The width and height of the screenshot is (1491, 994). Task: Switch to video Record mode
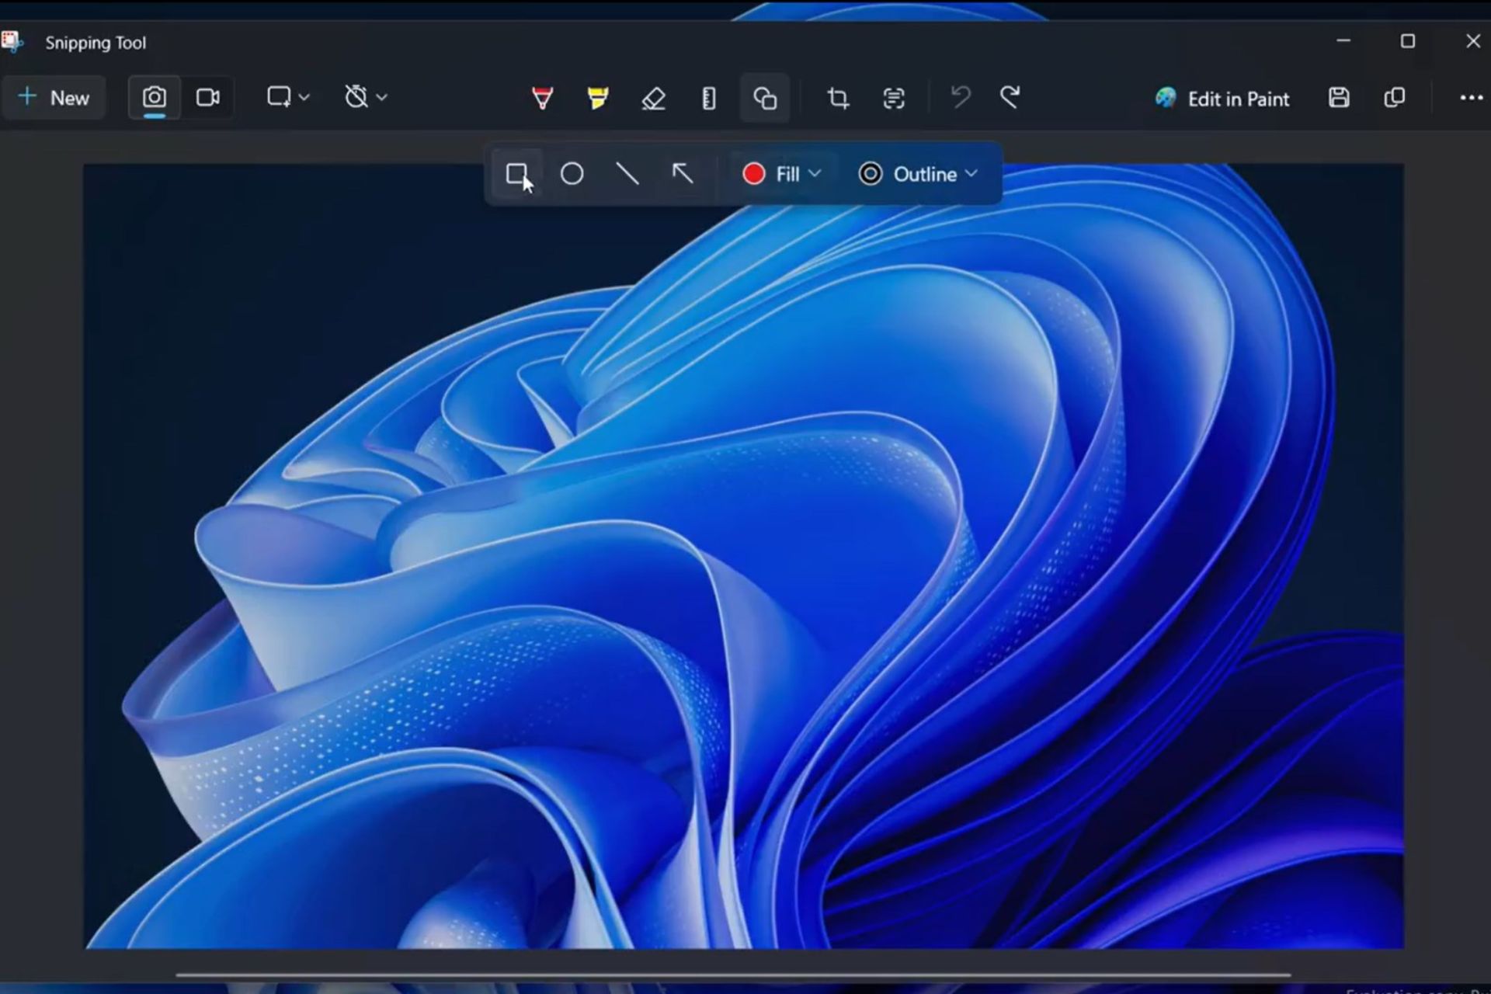[x=207, y=98]
